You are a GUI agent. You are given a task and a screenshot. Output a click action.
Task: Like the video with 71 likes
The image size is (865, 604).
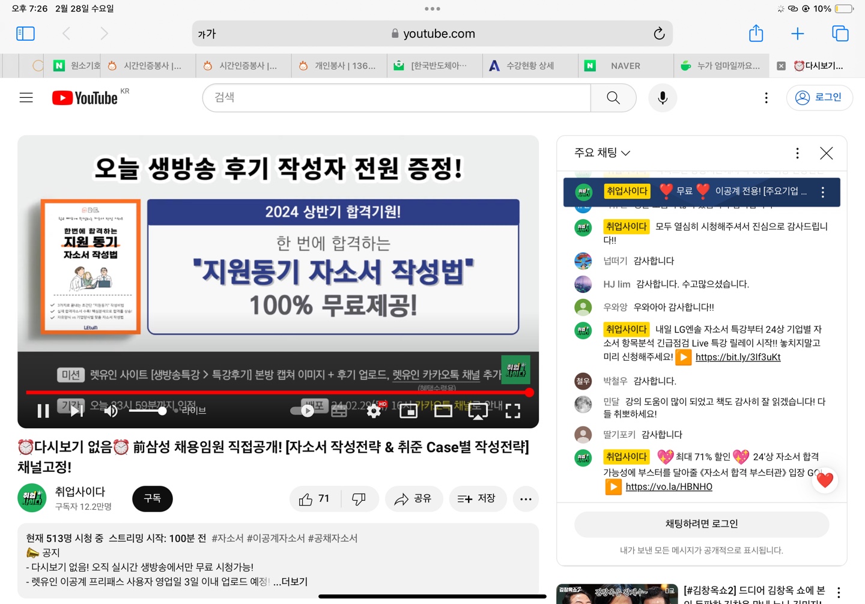315,498
